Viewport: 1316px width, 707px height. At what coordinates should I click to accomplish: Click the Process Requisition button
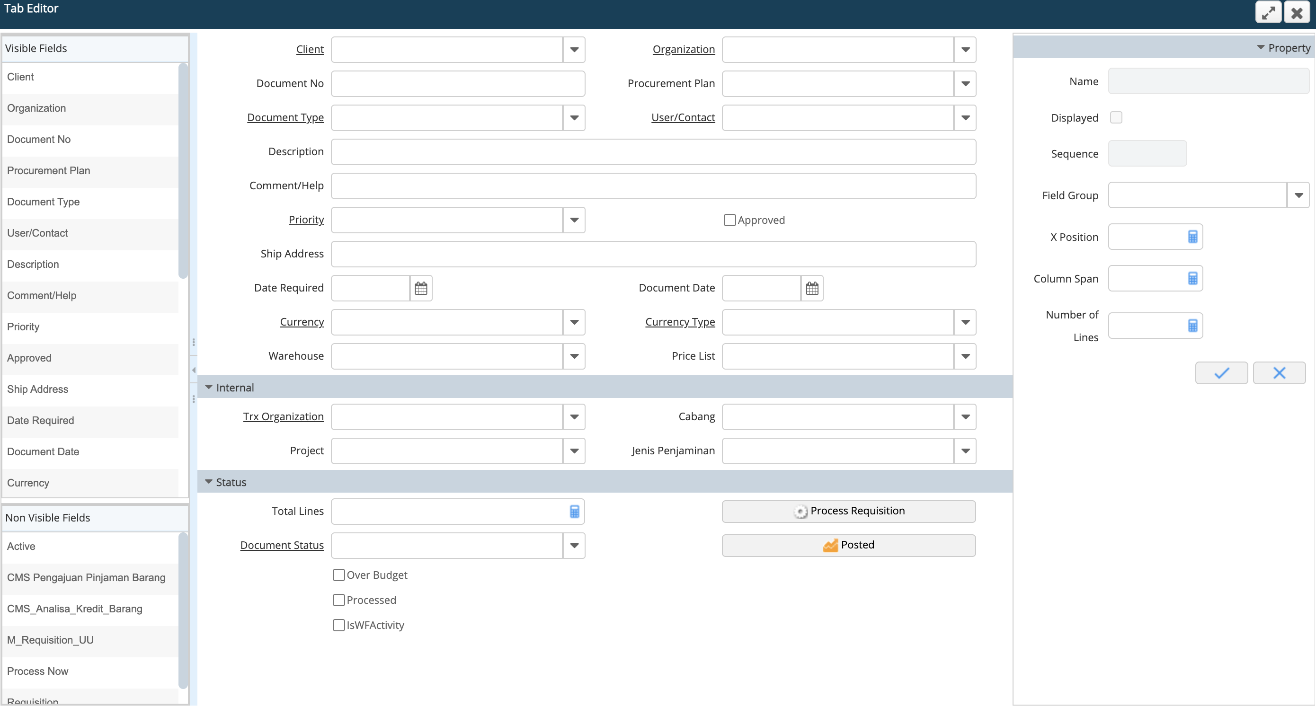[849, 512]
